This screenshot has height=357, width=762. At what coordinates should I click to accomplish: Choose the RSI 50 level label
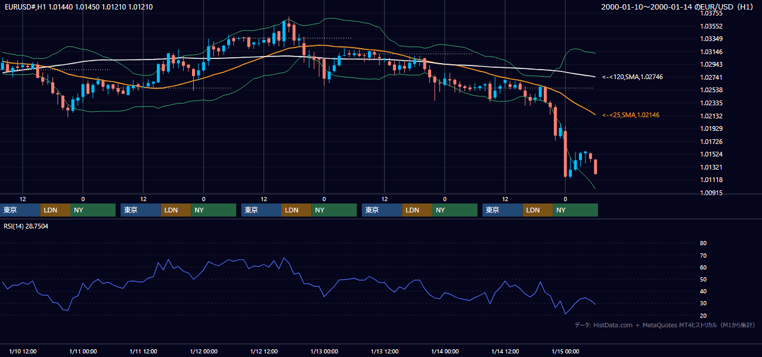(x=703, y=280)
